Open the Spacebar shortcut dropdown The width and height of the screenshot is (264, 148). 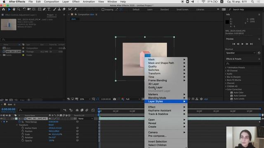pos(240,53)
